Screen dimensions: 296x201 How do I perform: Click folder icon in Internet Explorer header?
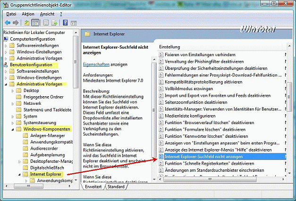[87, 34]
